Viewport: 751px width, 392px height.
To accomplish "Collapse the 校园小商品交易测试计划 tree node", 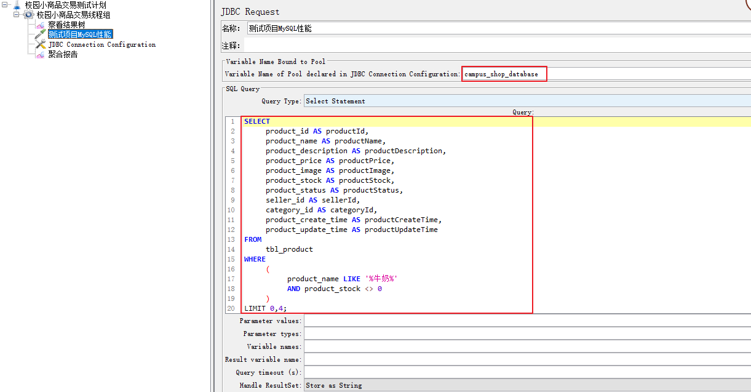I will tap(5, 5).
